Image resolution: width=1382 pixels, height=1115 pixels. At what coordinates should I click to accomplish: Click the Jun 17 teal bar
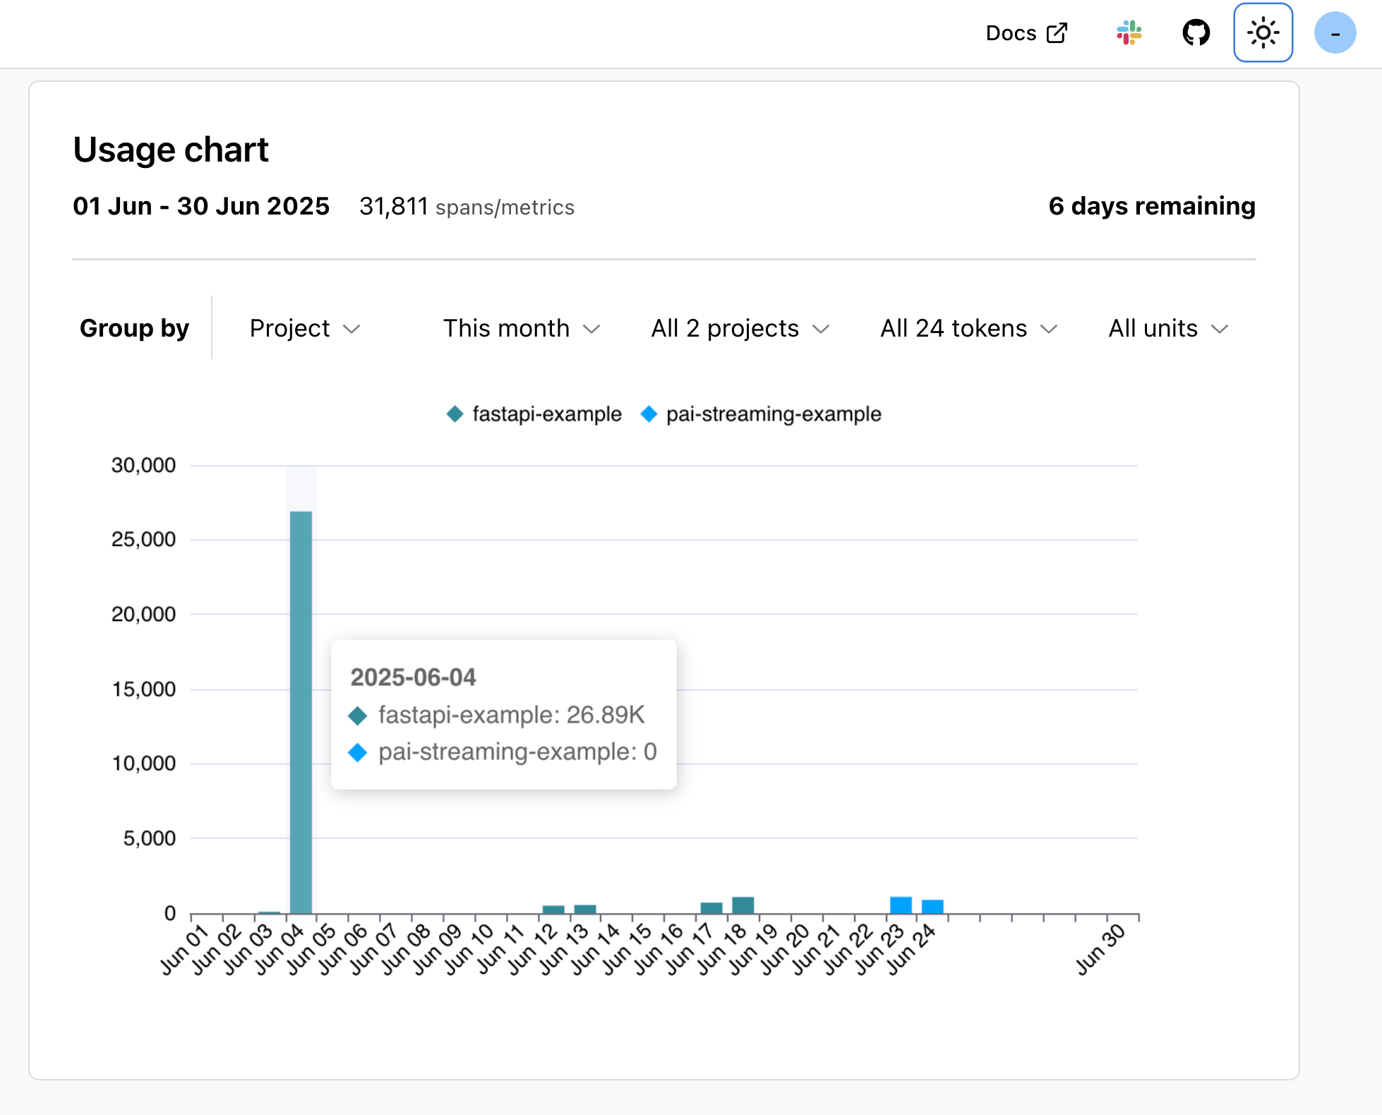click(711, 908)
